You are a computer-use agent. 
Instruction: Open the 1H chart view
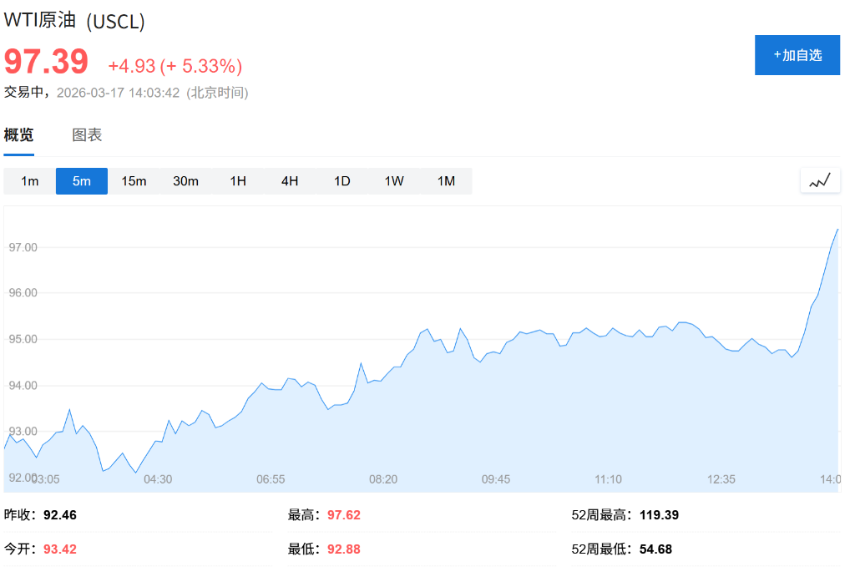click(237, 180)
